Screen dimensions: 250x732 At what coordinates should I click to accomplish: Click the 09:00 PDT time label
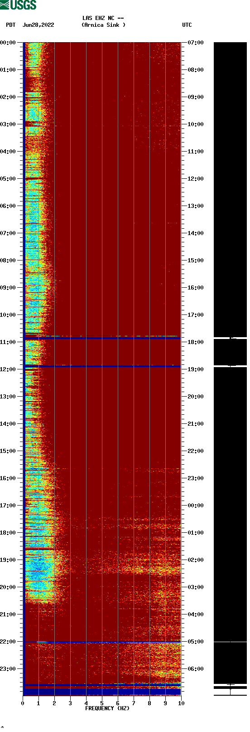coord(8,288)
